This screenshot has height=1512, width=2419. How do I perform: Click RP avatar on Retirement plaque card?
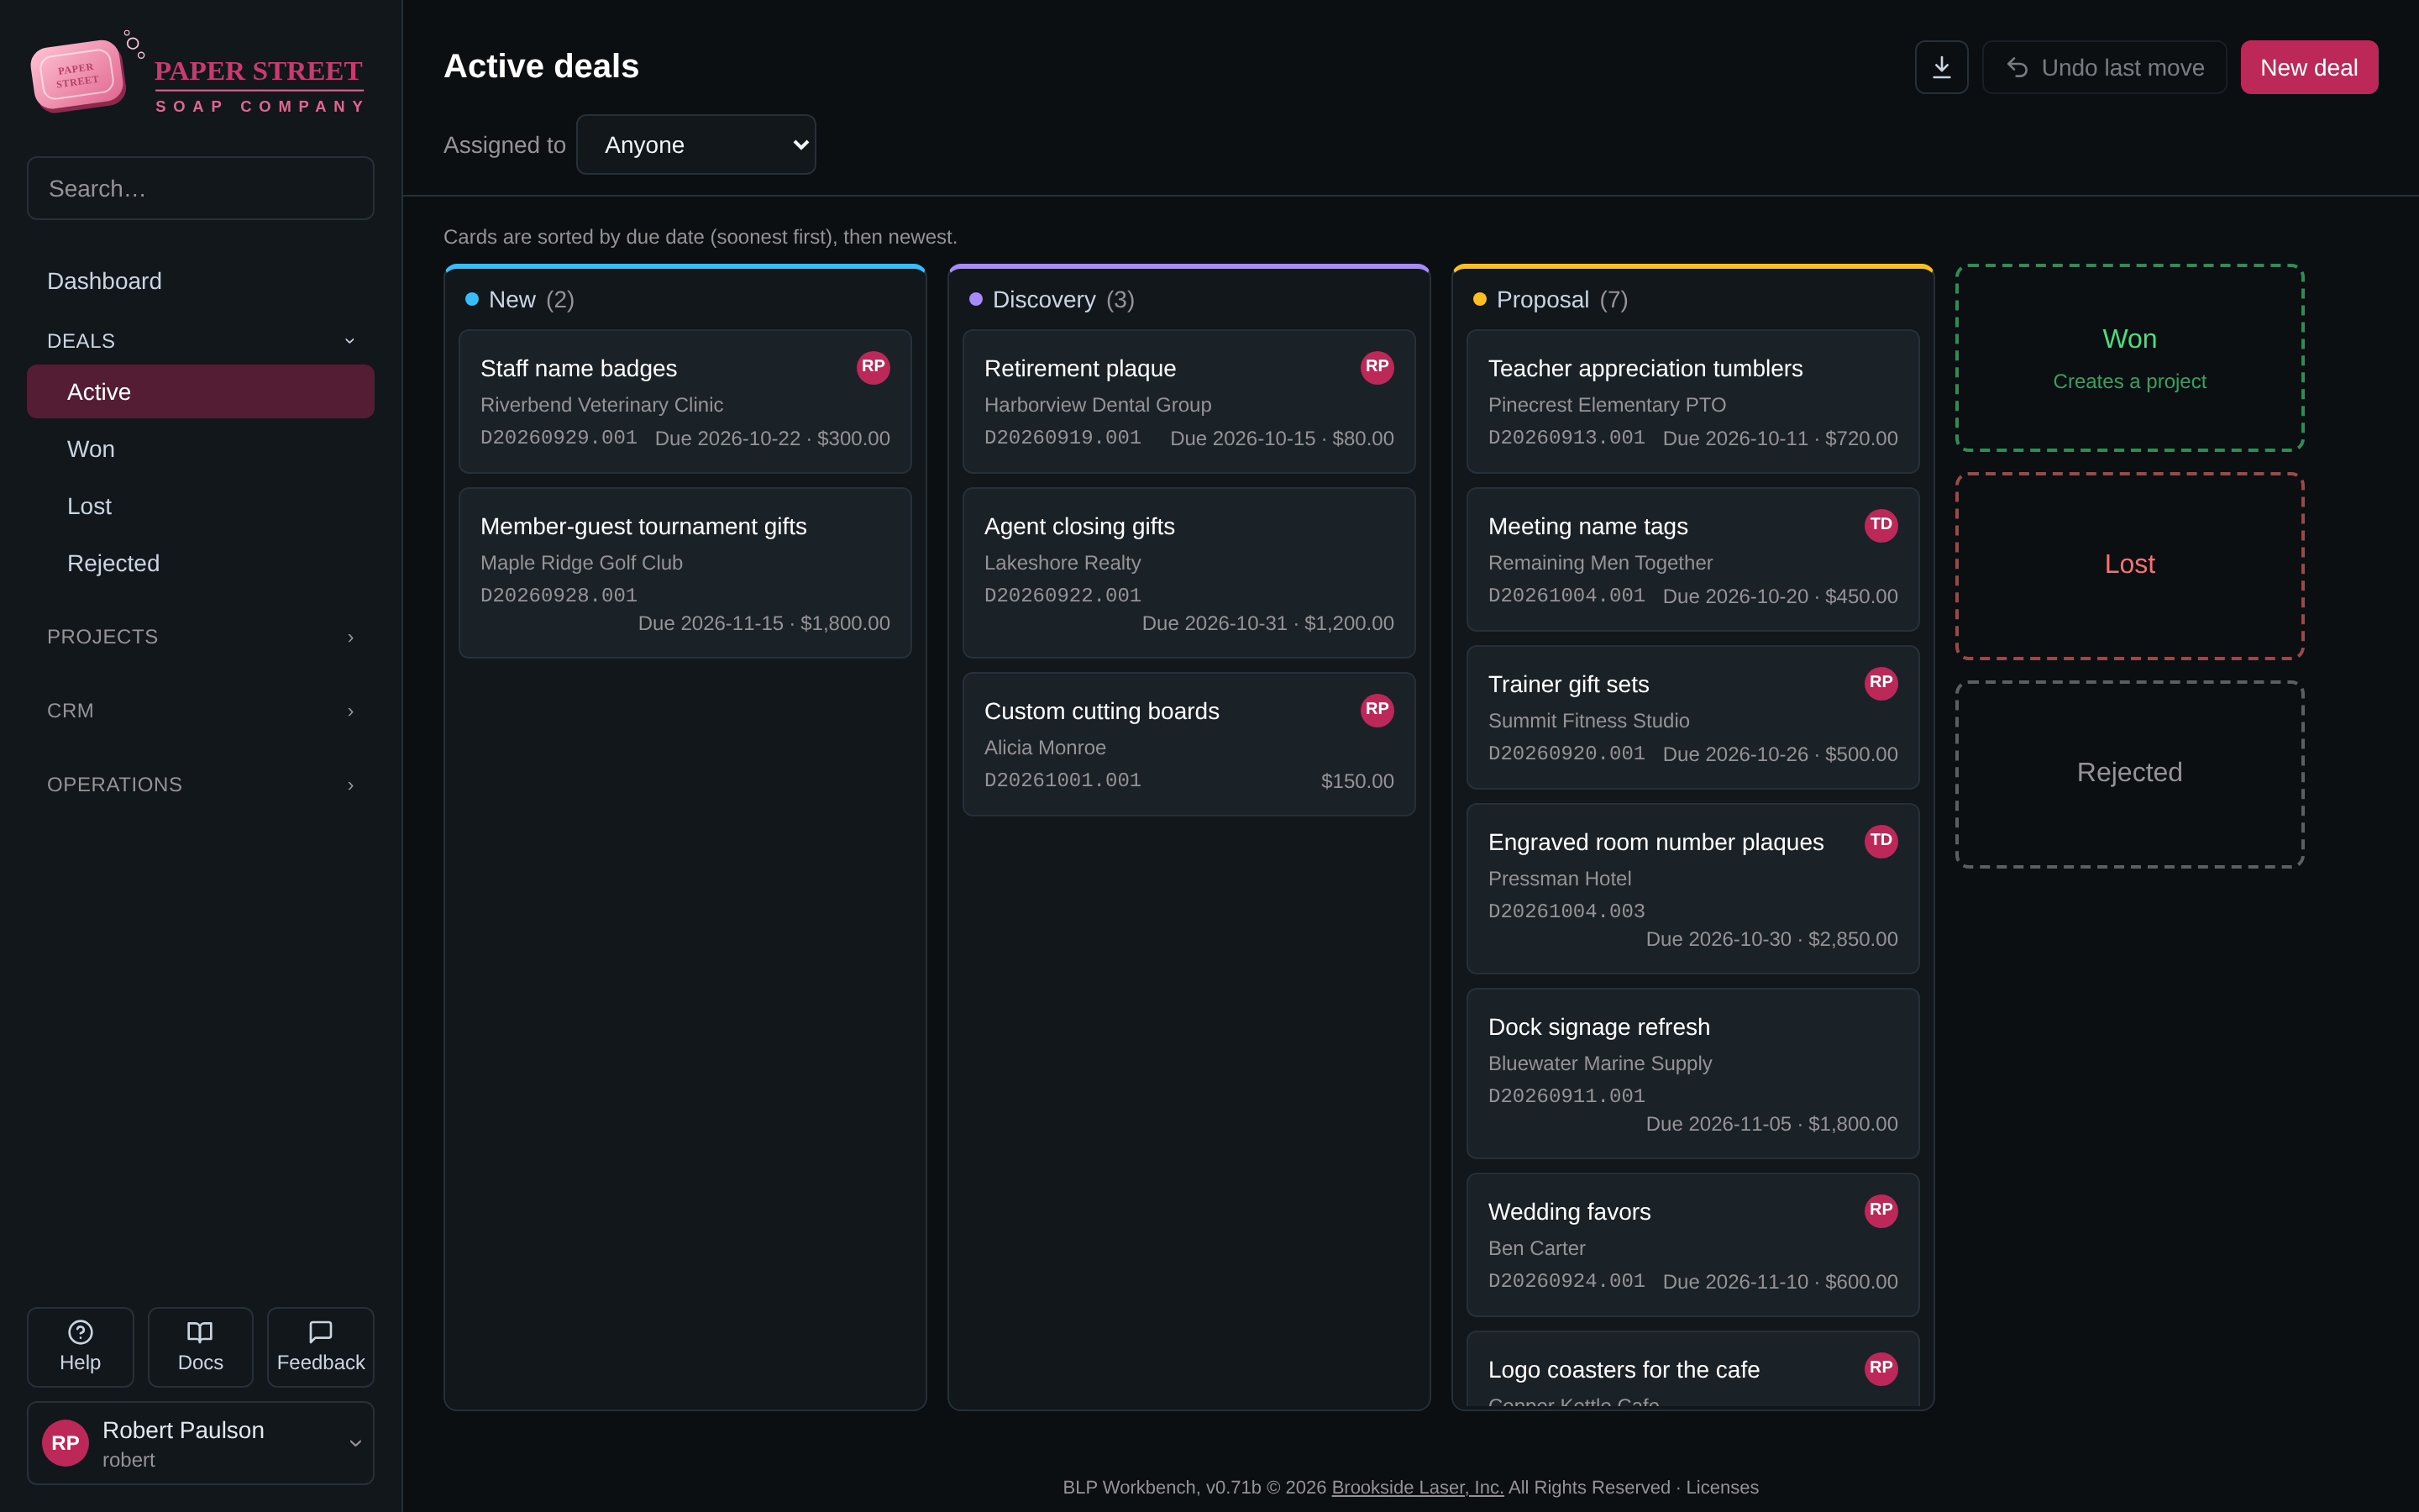point(1377,367)
